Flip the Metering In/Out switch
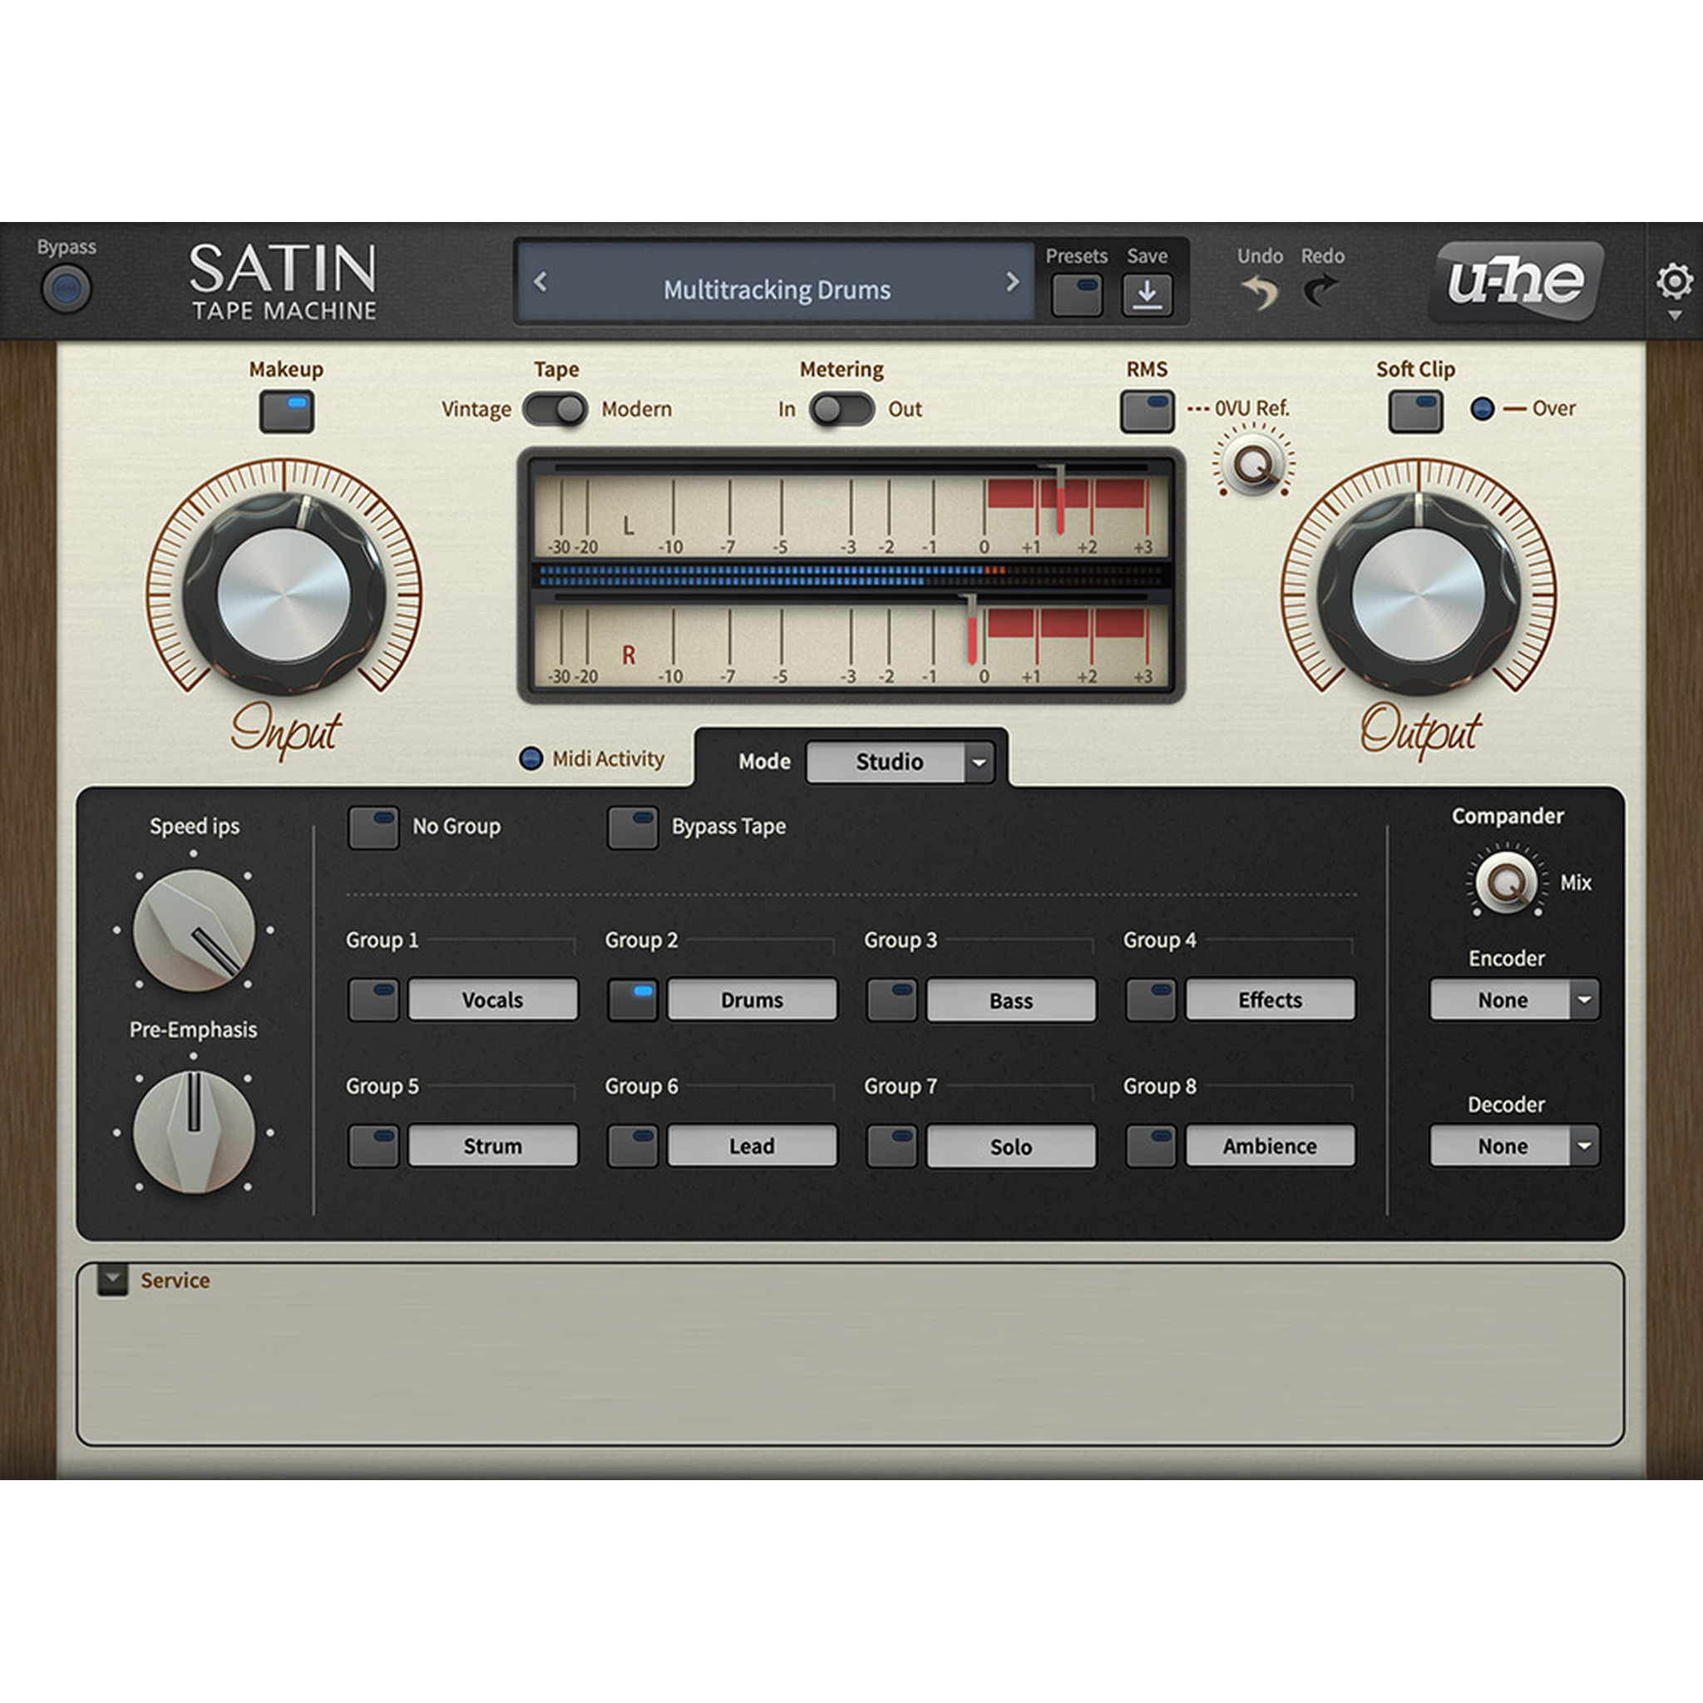This screenshot has width=1703, height=1703. click(842, 409)
